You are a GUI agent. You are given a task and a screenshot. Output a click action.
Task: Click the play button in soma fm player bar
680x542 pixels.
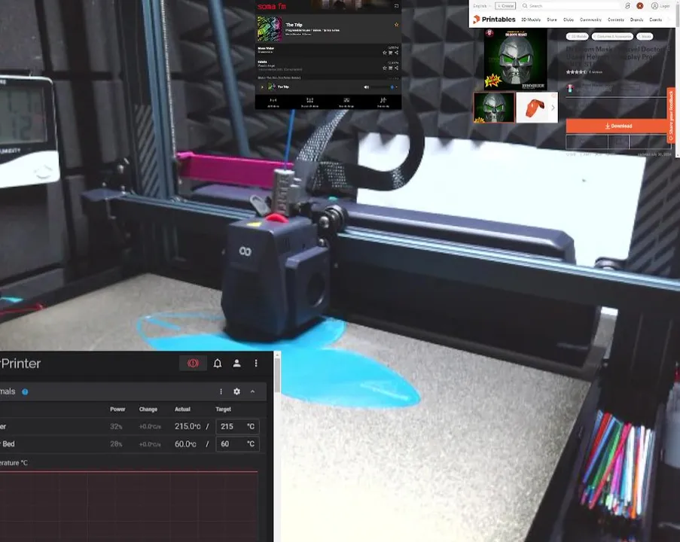(262, 87)
